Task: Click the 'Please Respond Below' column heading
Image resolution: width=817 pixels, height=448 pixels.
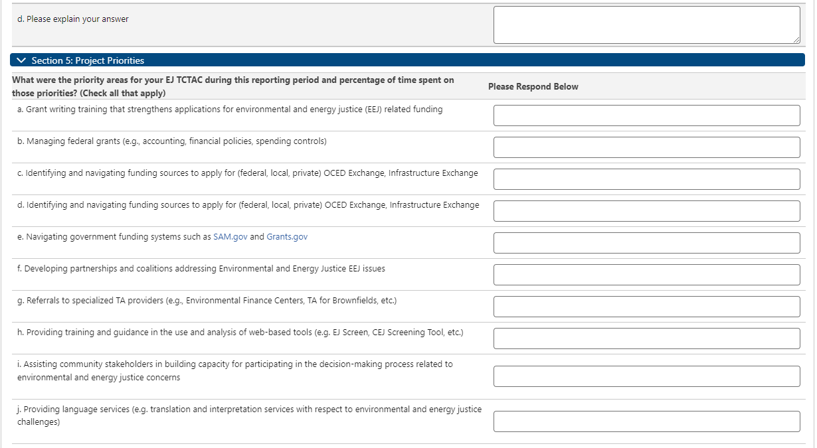Action: pos(533,87)
